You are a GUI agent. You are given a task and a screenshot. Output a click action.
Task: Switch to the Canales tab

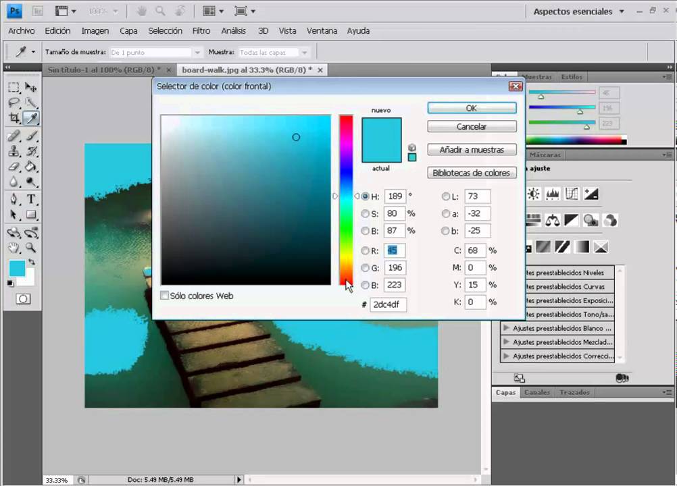pos(537,392)
